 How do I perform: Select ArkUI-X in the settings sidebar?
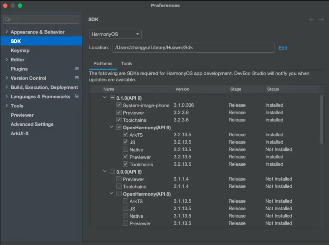click(19, 134)
